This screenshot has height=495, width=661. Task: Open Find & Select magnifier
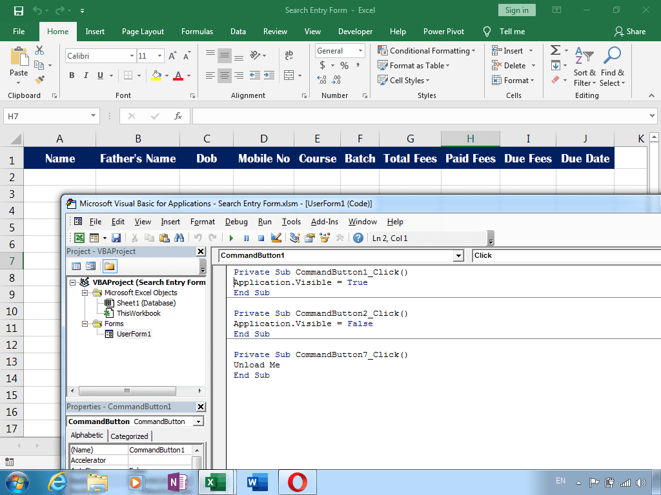(612, 56)
